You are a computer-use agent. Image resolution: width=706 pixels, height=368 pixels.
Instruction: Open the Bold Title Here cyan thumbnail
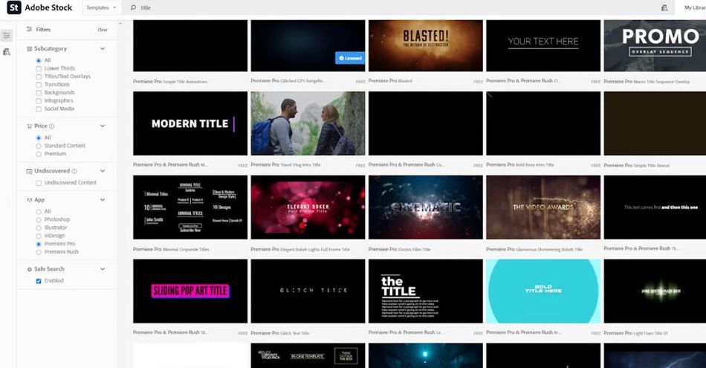click(543, 291)
